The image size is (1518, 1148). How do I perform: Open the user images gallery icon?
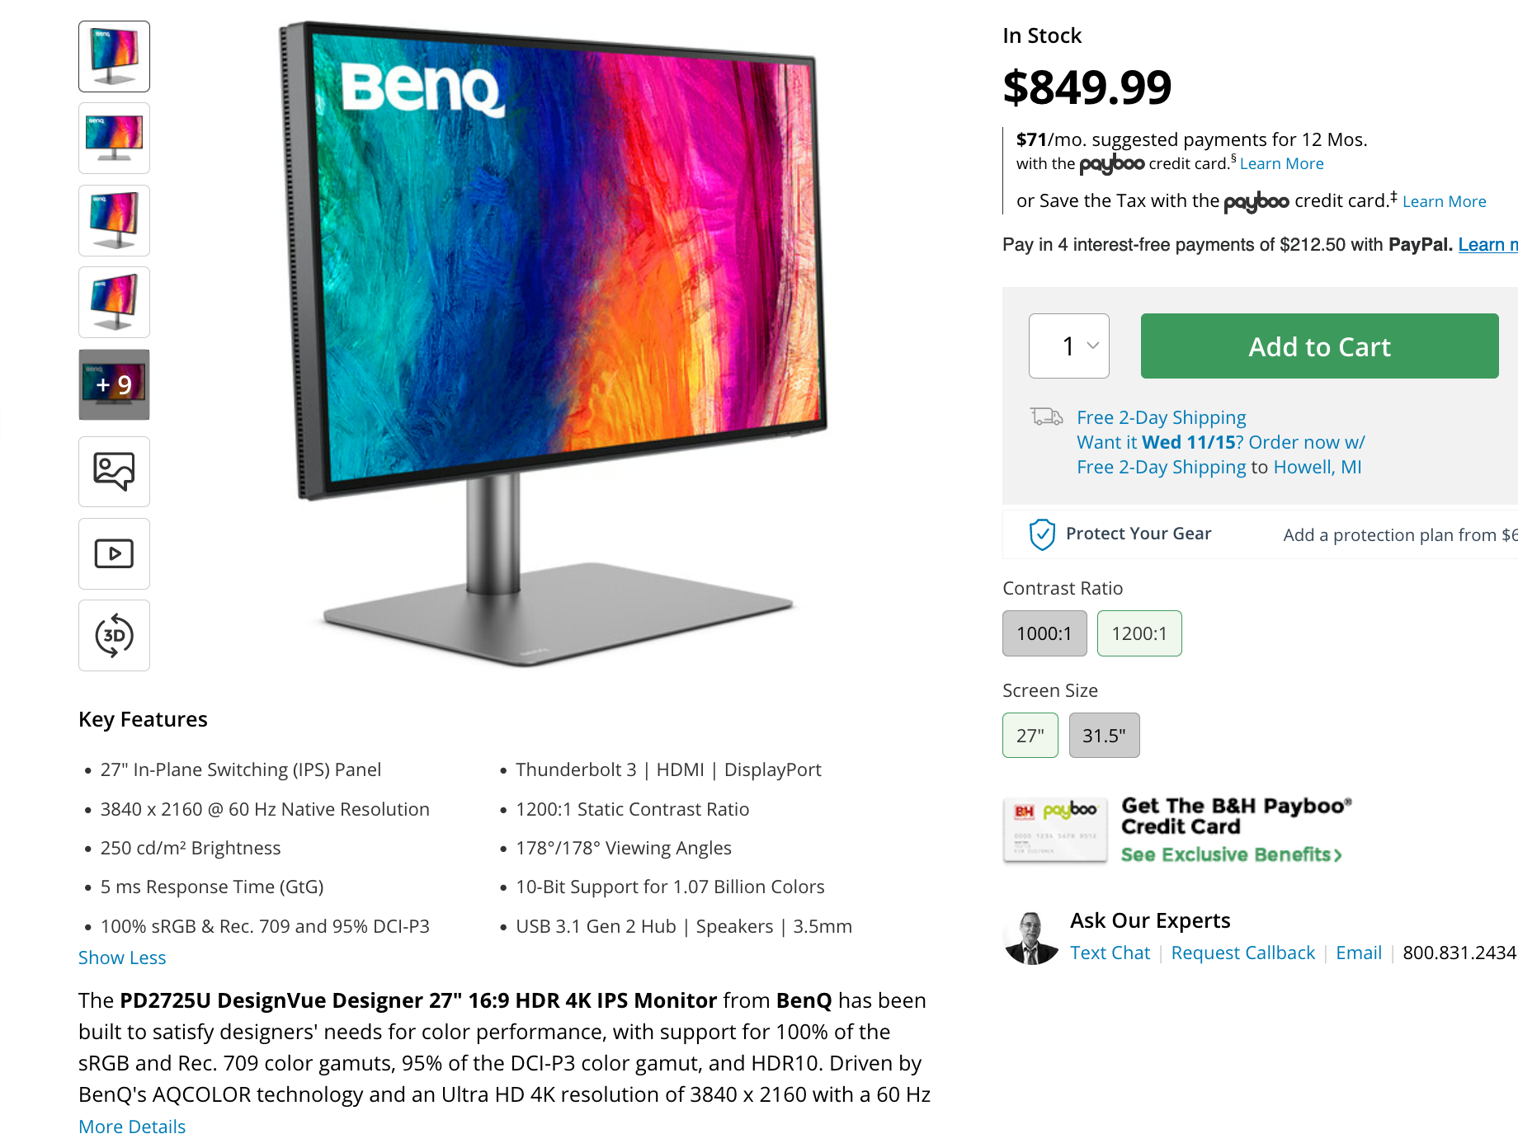(x=114, y=472)
